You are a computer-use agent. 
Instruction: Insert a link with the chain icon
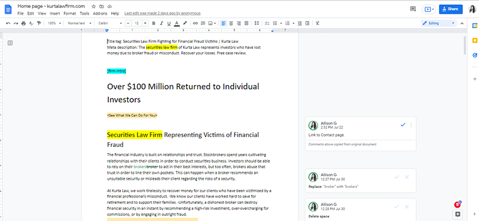195,23
